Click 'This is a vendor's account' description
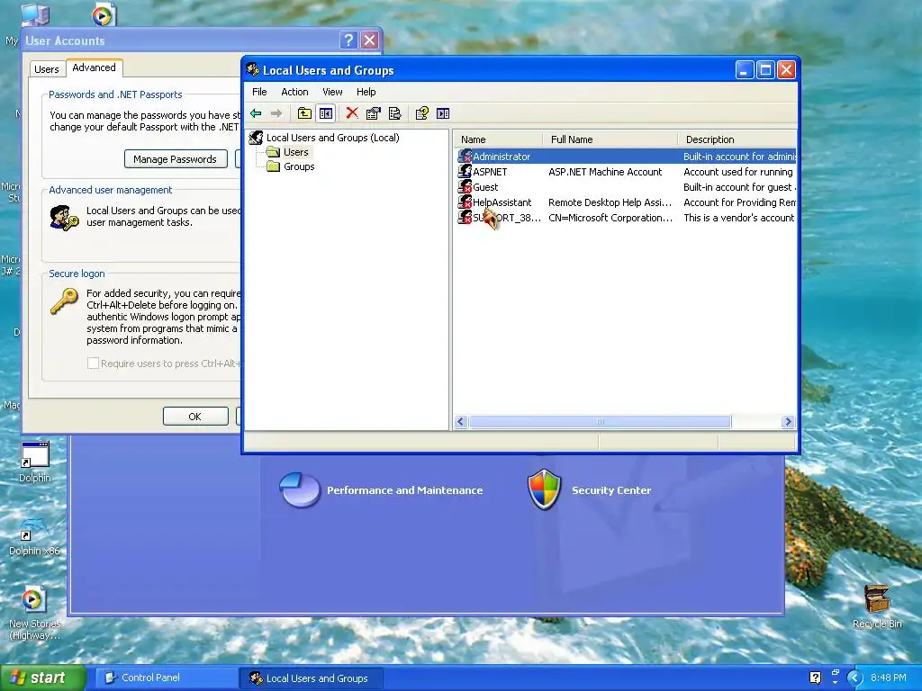 tap(738, 218)
